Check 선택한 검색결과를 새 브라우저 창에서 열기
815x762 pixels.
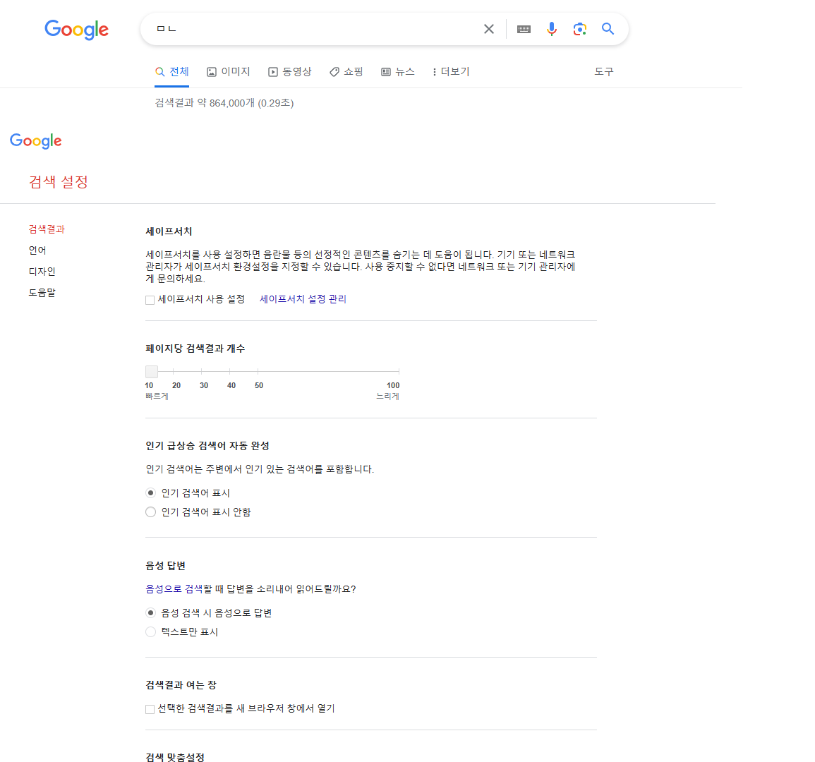click(150, 708)
